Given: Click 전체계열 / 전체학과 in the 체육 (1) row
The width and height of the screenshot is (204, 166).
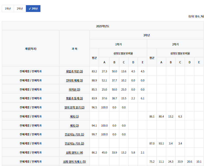Looking at the screenshot, I should (x=31, y=116).
